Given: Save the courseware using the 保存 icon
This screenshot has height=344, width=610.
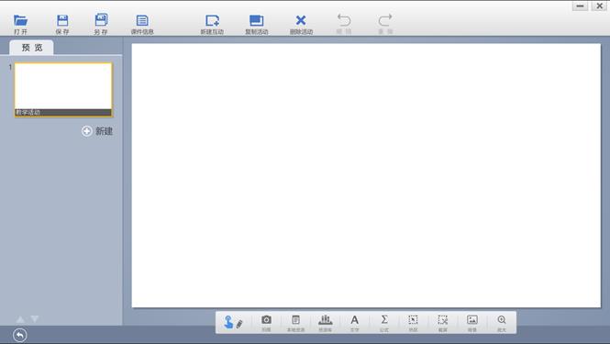Looking at the screenshot, I should click(62, 24).
